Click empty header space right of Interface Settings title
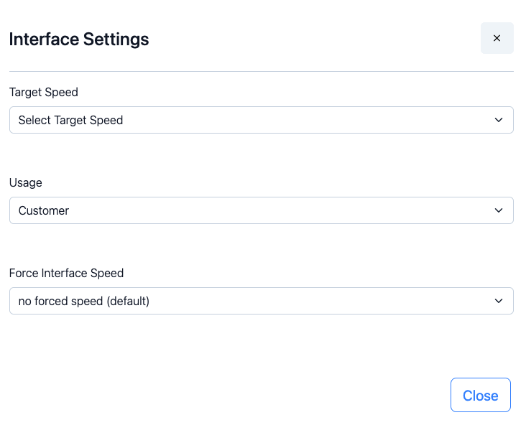 pyautogui.click(x=316, y=39)
